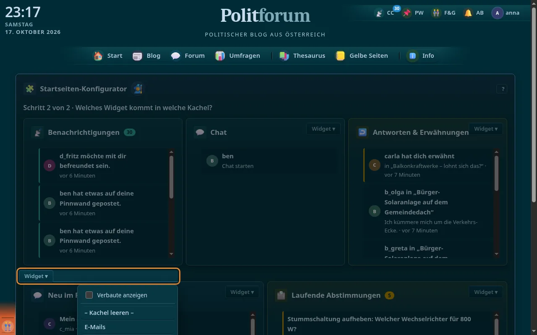Open Widget dropdown in Laufende Abstimmungen tile

(x=486, y=292)
